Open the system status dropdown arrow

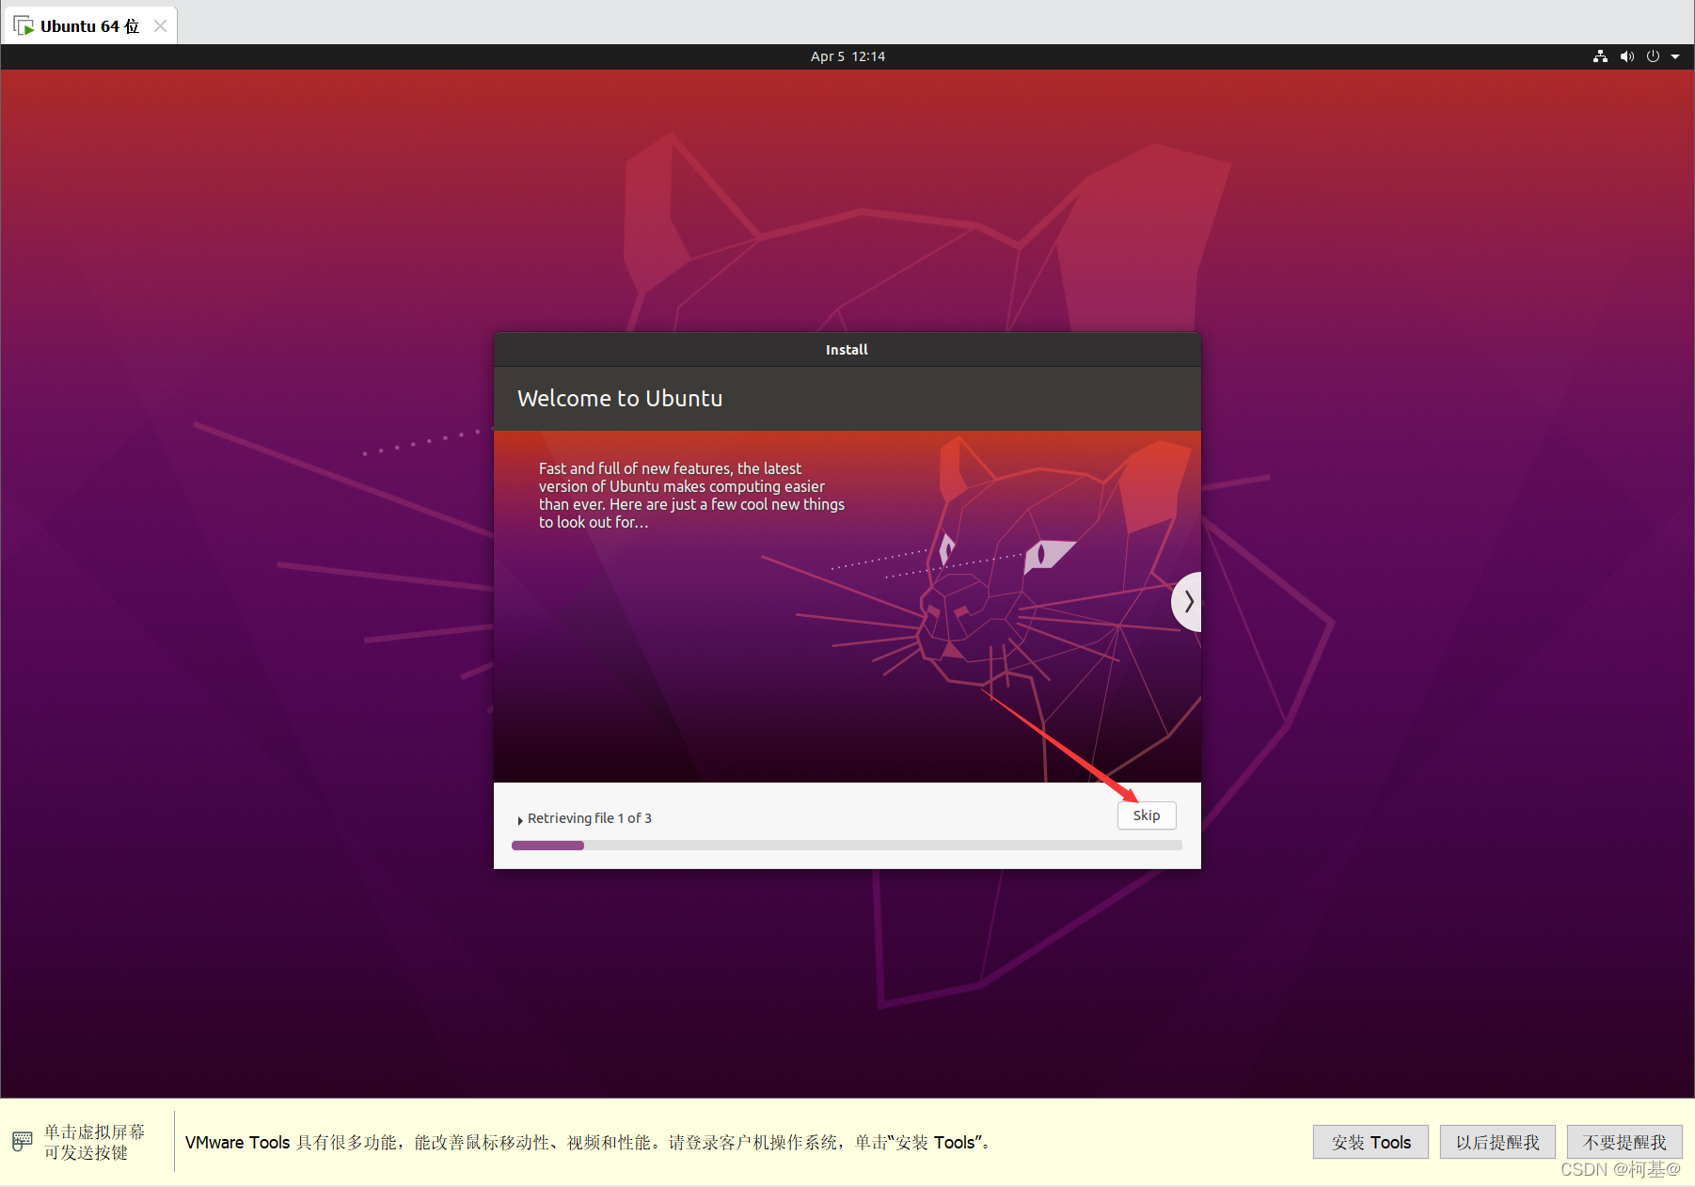pos(1675,56)
